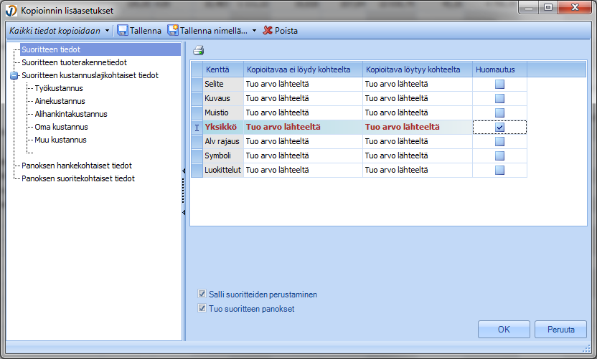Close the Kopioinnin lisäasetukset window

(x=575, y=7)
